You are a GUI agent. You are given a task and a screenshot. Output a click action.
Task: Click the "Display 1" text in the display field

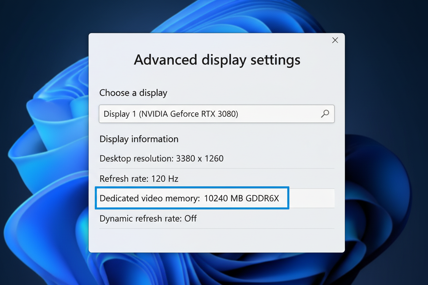coord(120,114)
